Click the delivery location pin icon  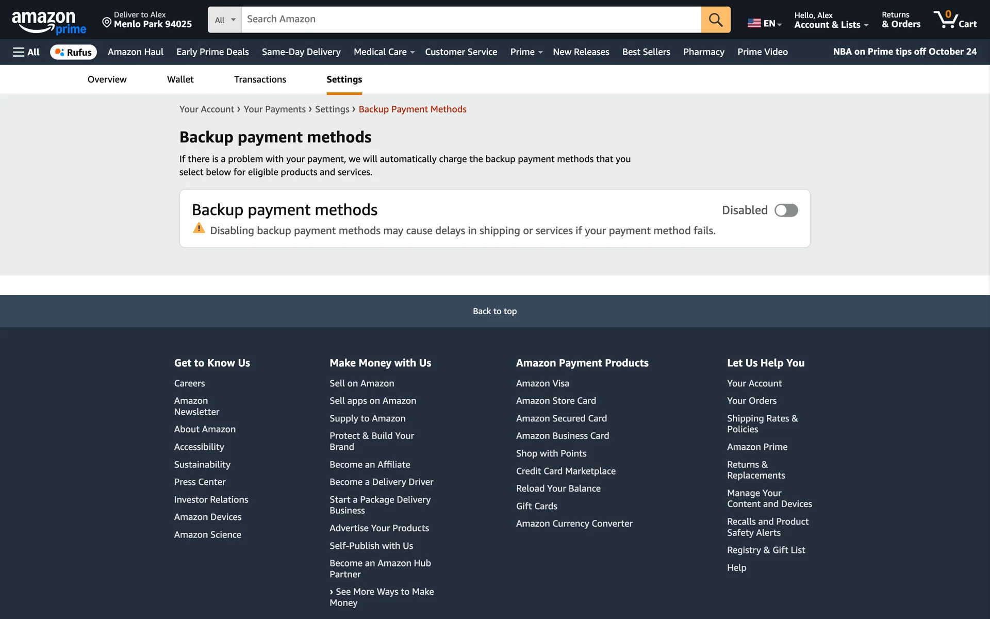click(107, 22)
